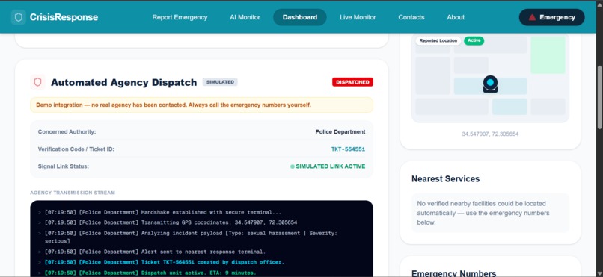Viewport: 603px width, 277px height.
Task: Click the CrisisResponse shield logo icon
Action: point(18,17)
